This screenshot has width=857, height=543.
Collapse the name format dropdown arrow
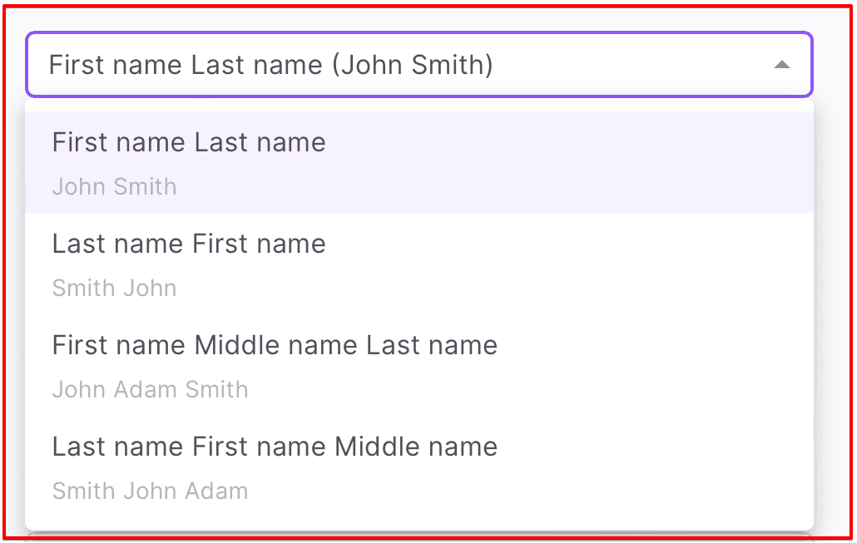(781, 65)
